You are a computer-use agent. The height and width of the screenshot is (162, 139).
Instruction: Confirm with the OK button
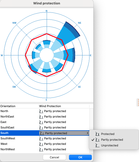pos(80,157)
